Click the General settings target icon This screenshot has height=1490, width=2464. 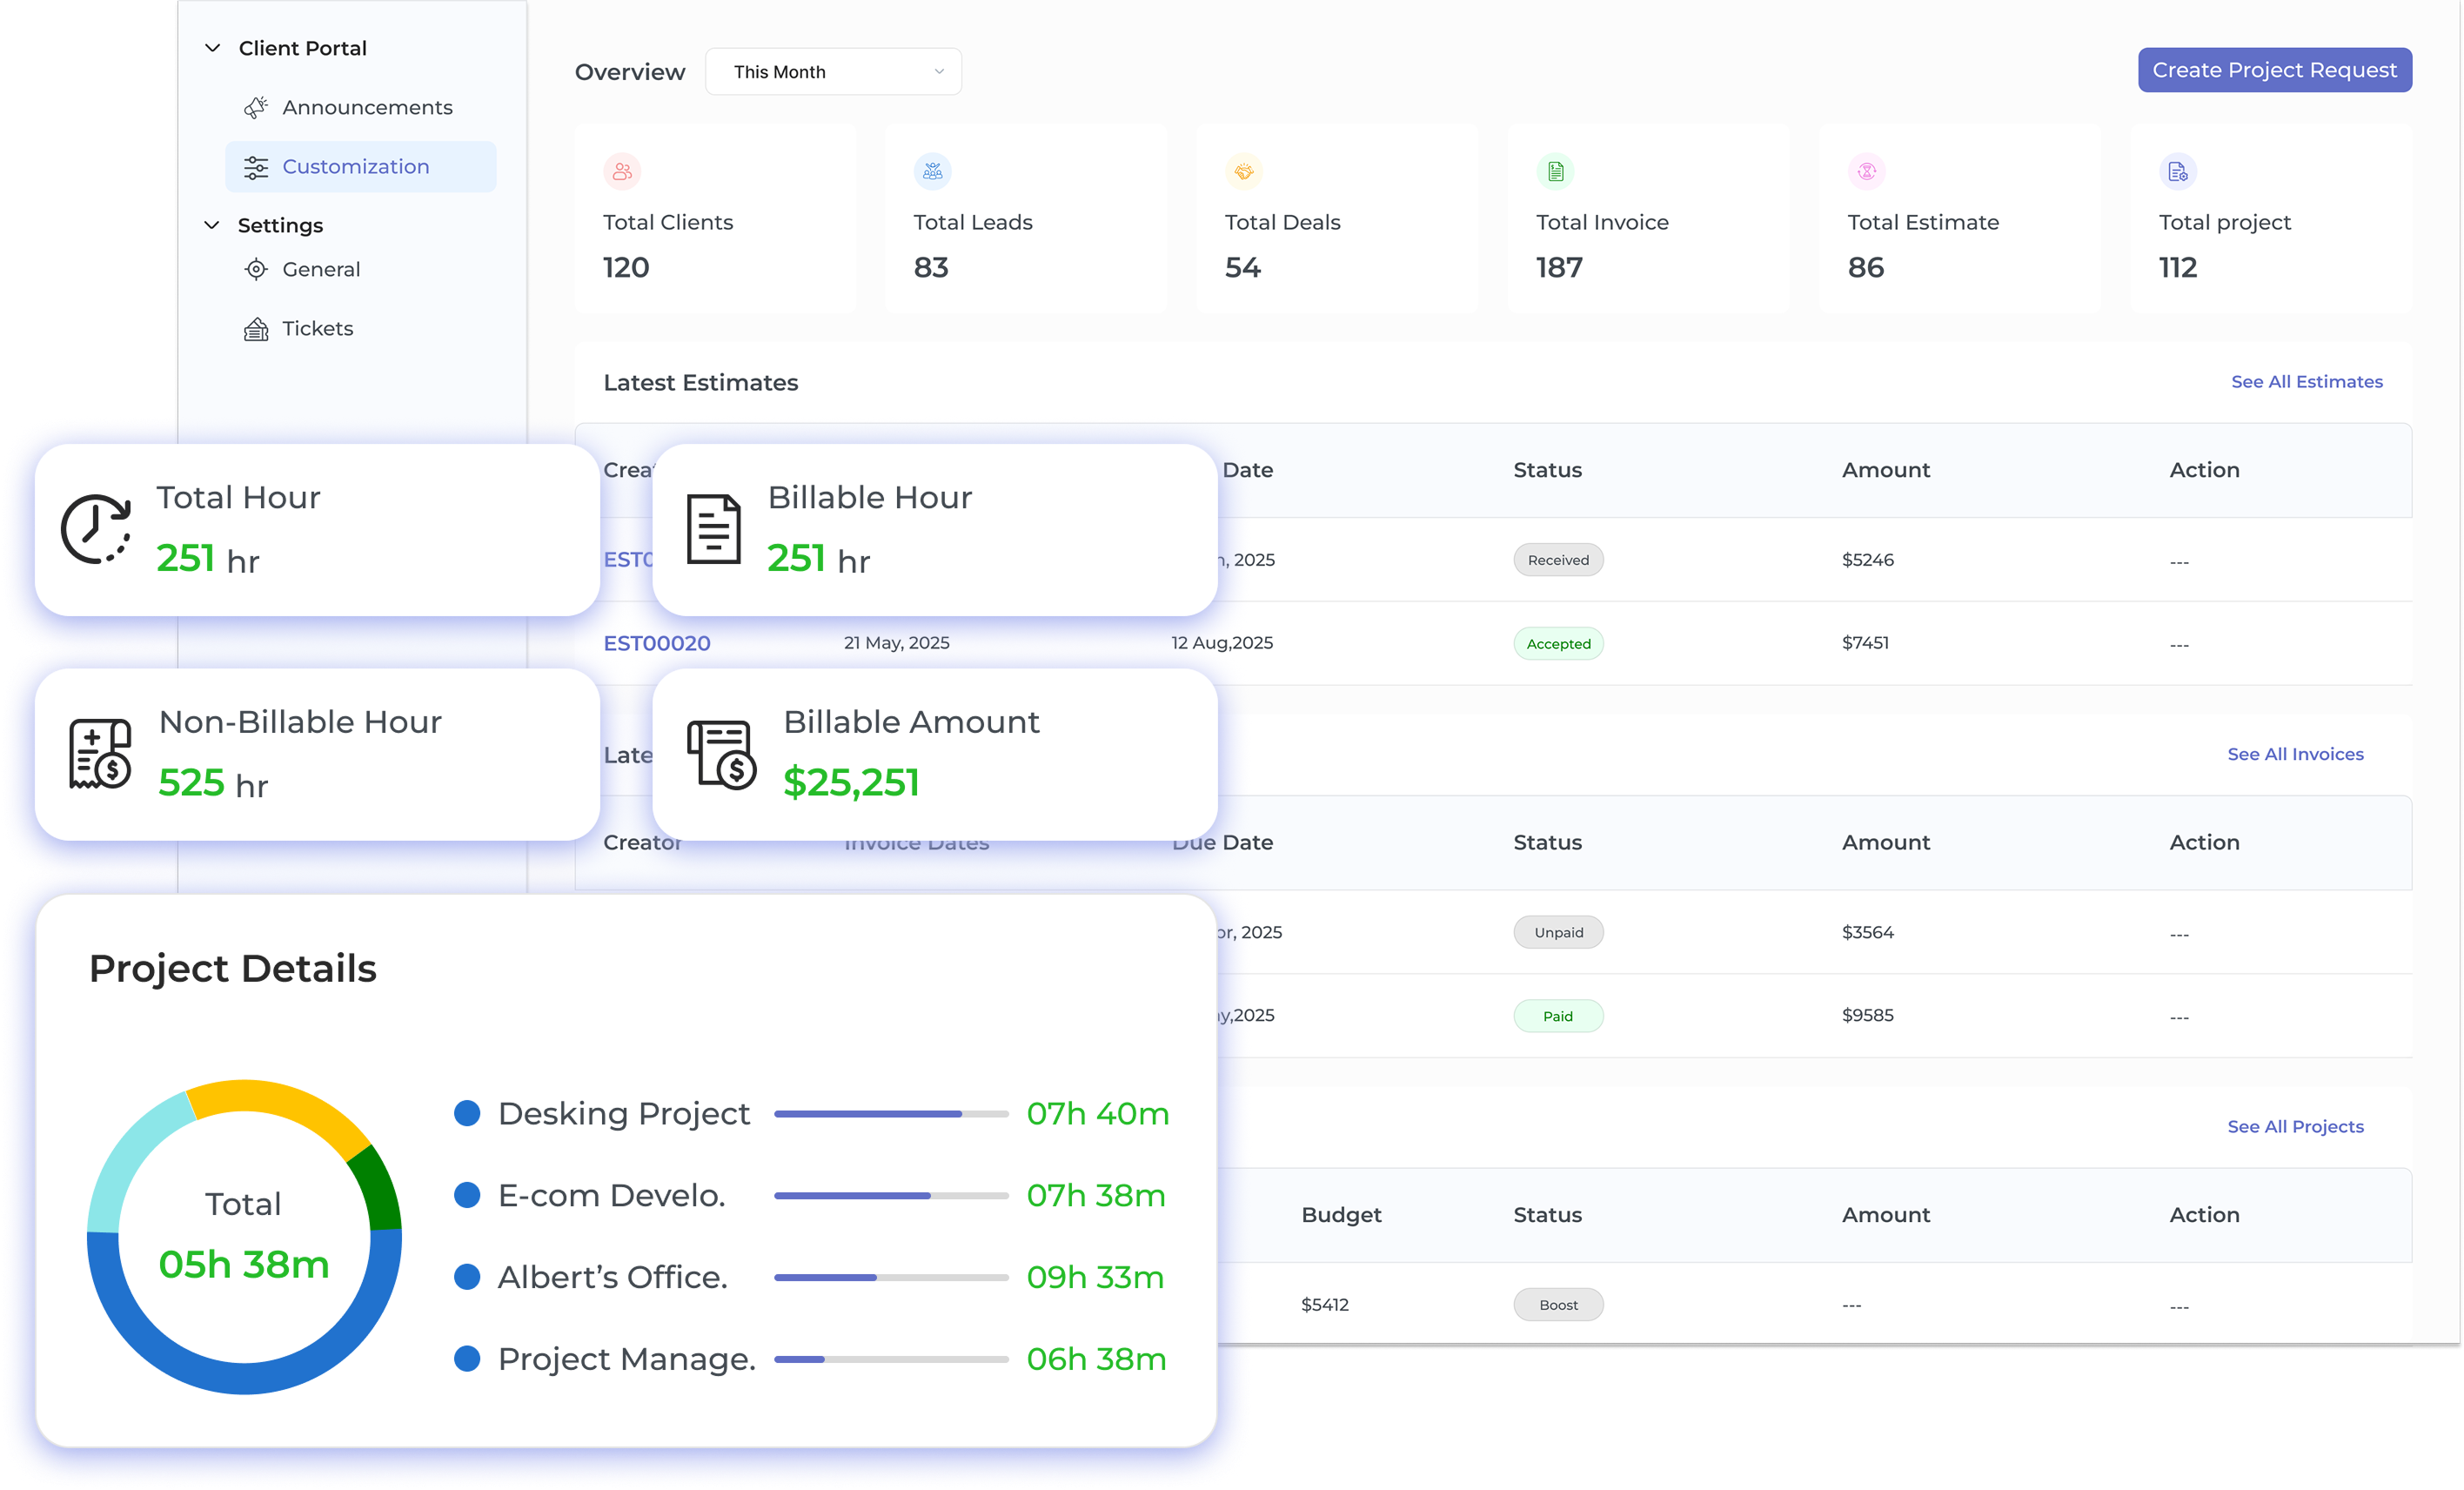[x=256, y=269]
